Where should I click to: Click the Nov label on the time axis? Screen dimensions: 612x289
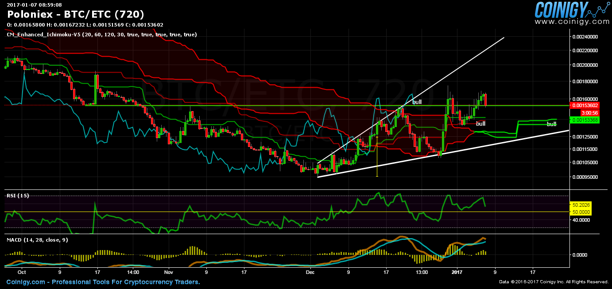click(169, 273)
